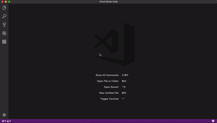Click the Show All Commands label
The image size is (217, 123).
coord(107,75)
